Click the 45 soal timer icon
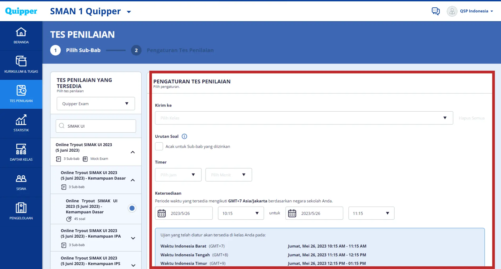 [69, 219]
